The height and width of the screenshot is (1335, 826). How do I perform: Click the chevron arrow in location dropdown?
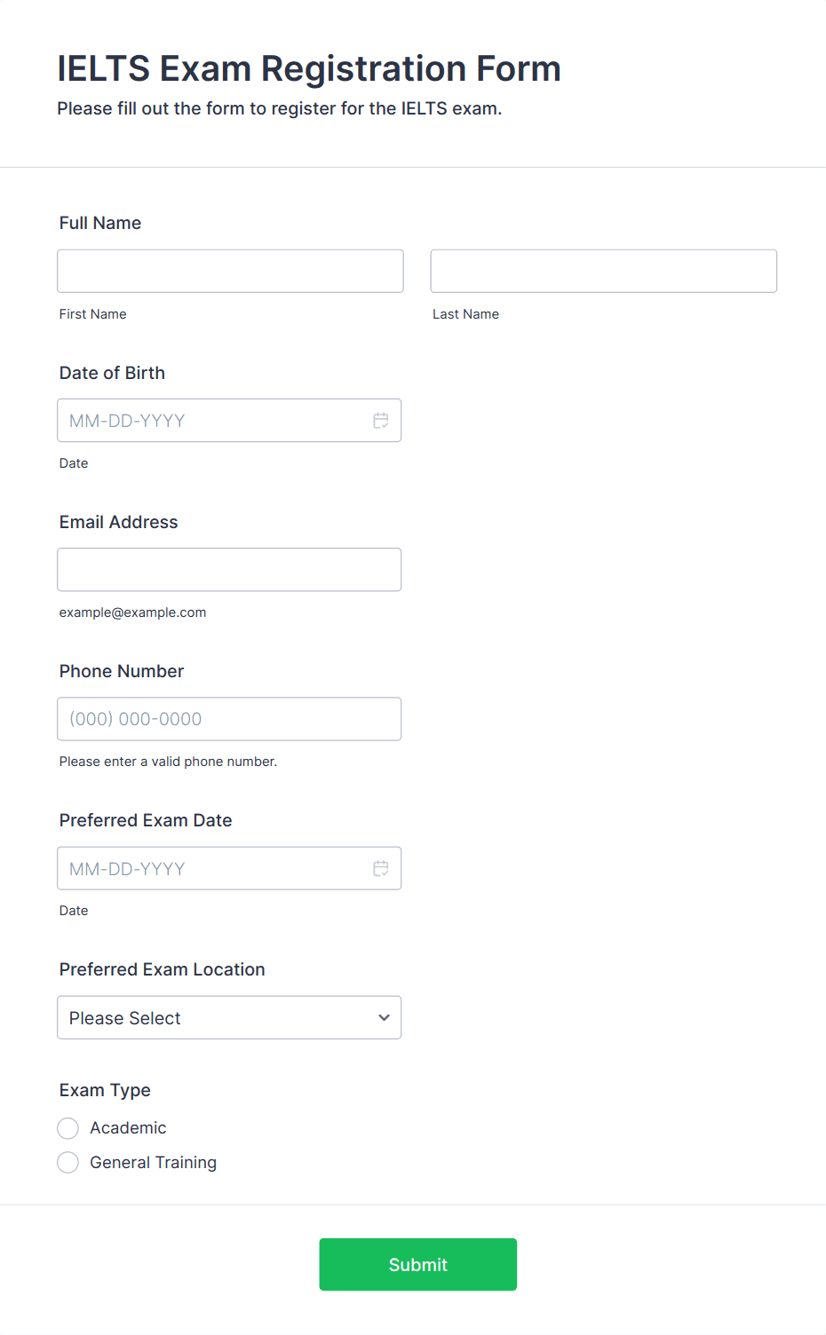(384, 1018)
